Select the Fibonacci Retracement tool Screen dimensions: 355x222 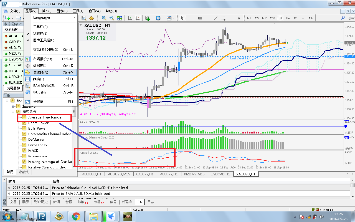(224, 18)
